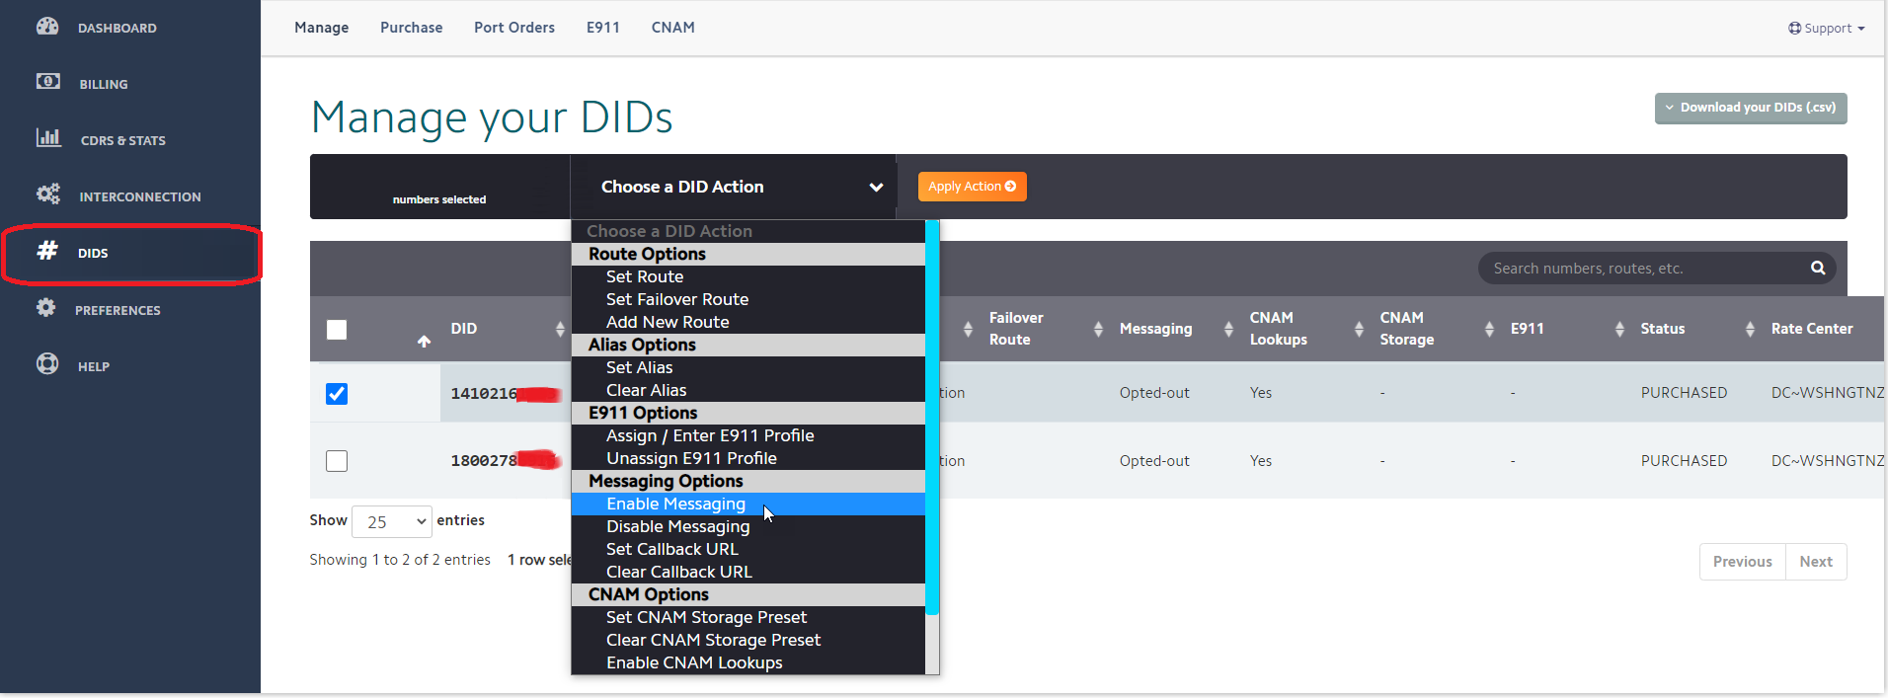The image size is (1888, 699).
Task: Click the Billing money icon
Action: coord(47,82)
